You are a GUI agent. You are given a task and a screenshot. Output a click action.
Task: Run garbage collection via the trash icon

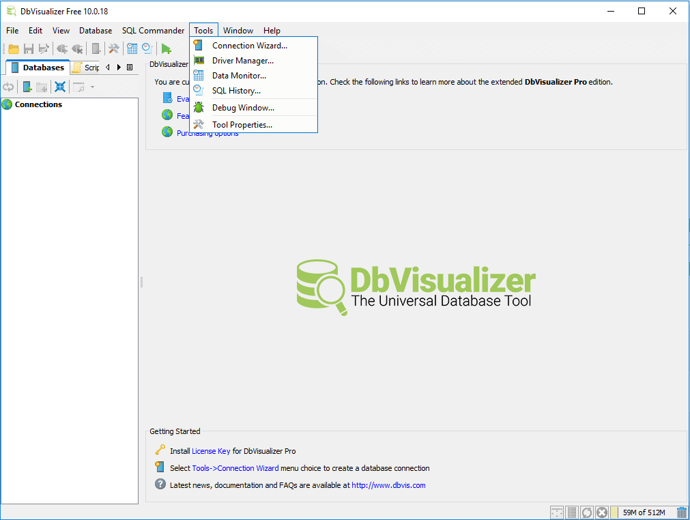tap(681, 512)
